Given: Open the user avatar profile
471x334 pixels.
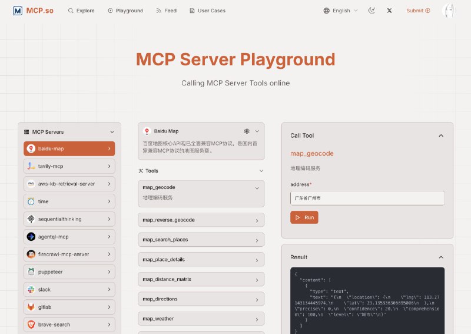Looking at the screenshot, I should [x=449, y=11].
